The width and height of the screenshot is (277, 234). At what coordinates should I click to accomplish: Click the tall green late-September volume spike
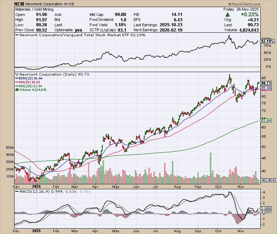click(210, 168)
